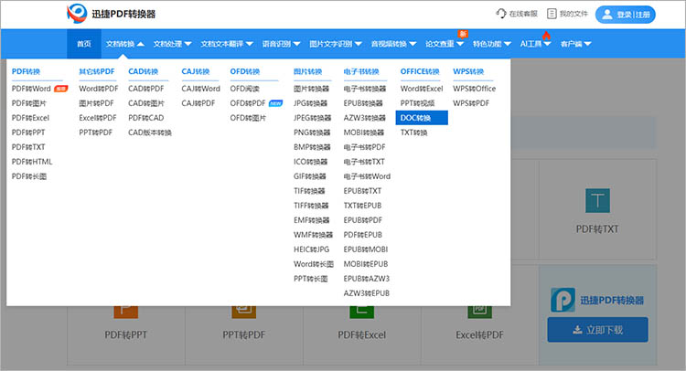The width and height of the screenshot is (686, 371).
Task: Expand the 语音识别 dropdown
Action: [282, 44]
